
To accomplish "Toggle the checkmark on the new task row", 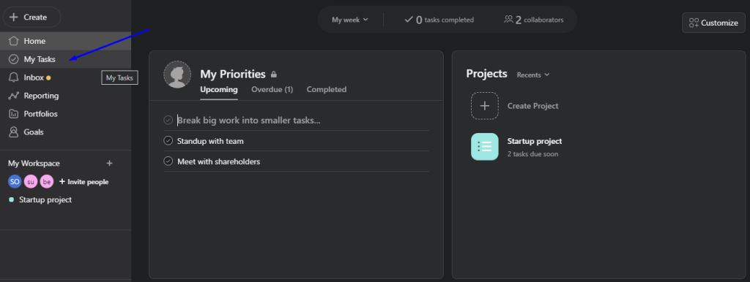I will (168, 121).
